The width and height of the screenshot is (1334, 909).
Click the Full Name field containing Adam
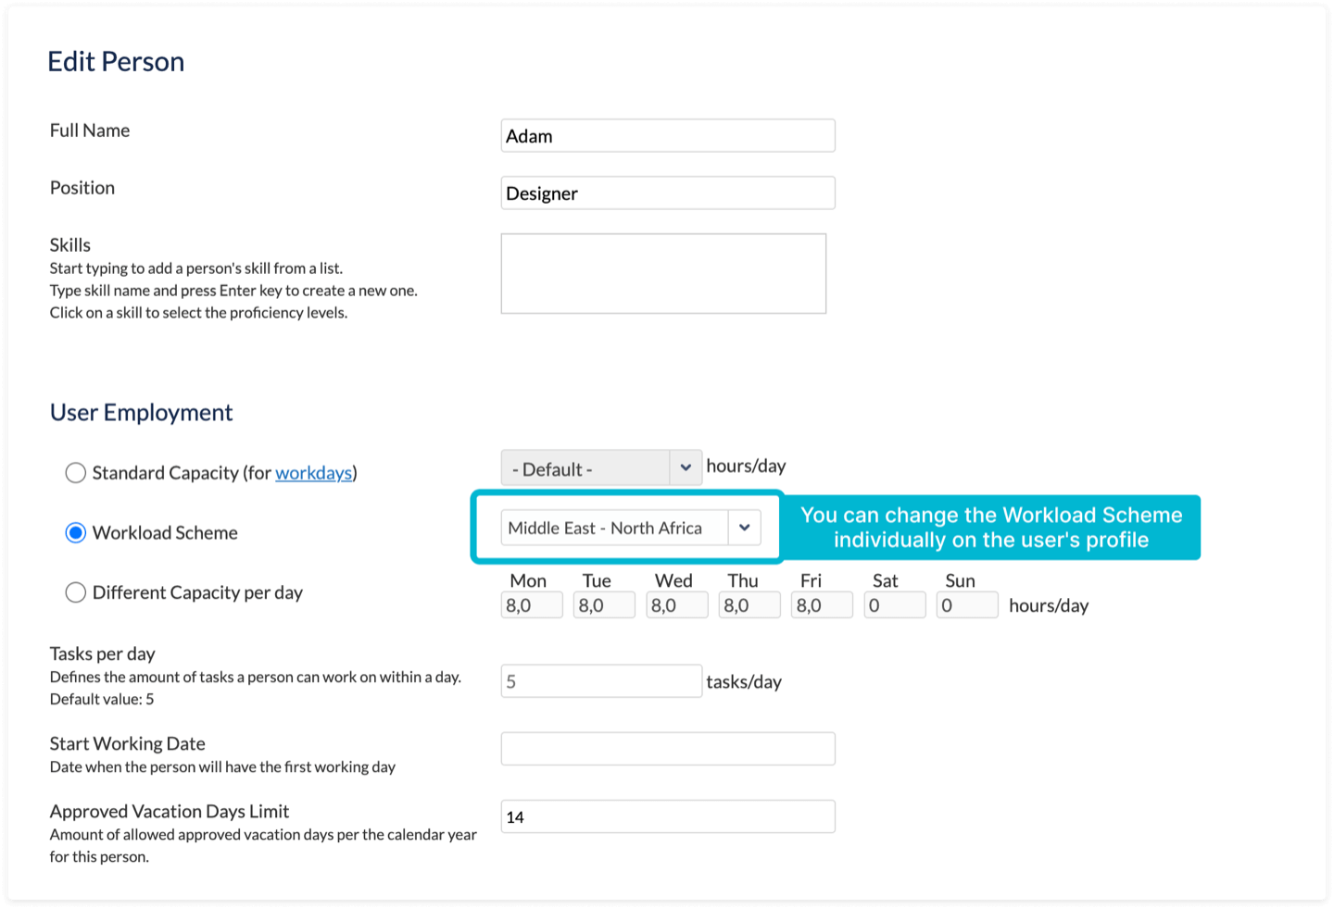pos(667,136)
